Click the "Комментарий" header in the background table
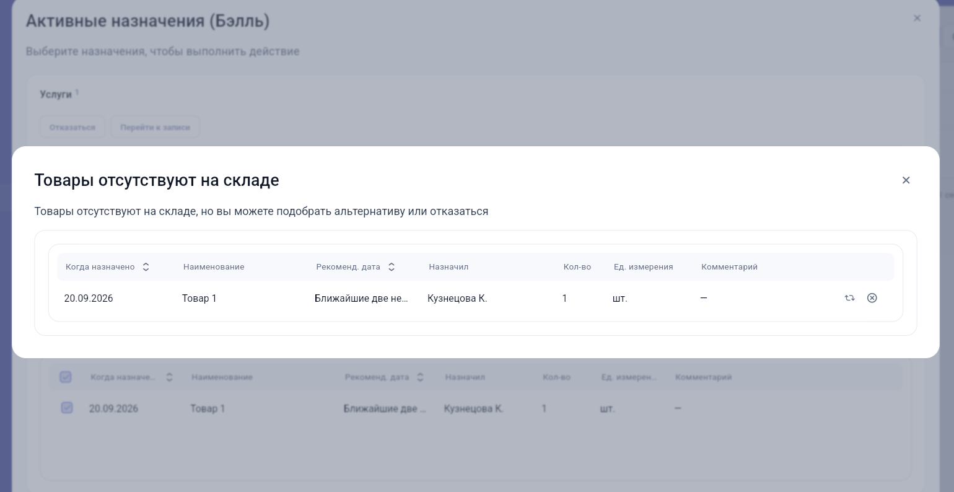This screenshot has width=954, height=492. (703, 377)
